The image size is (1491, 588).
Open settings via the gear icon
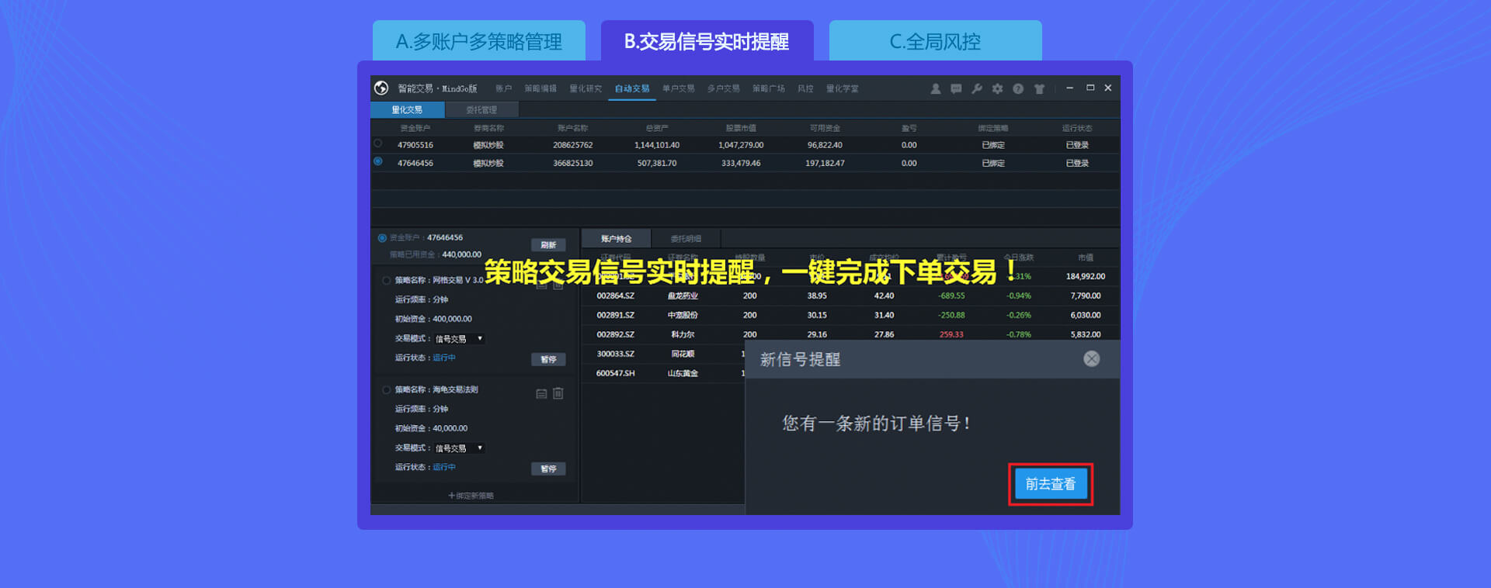pos(997,89)
